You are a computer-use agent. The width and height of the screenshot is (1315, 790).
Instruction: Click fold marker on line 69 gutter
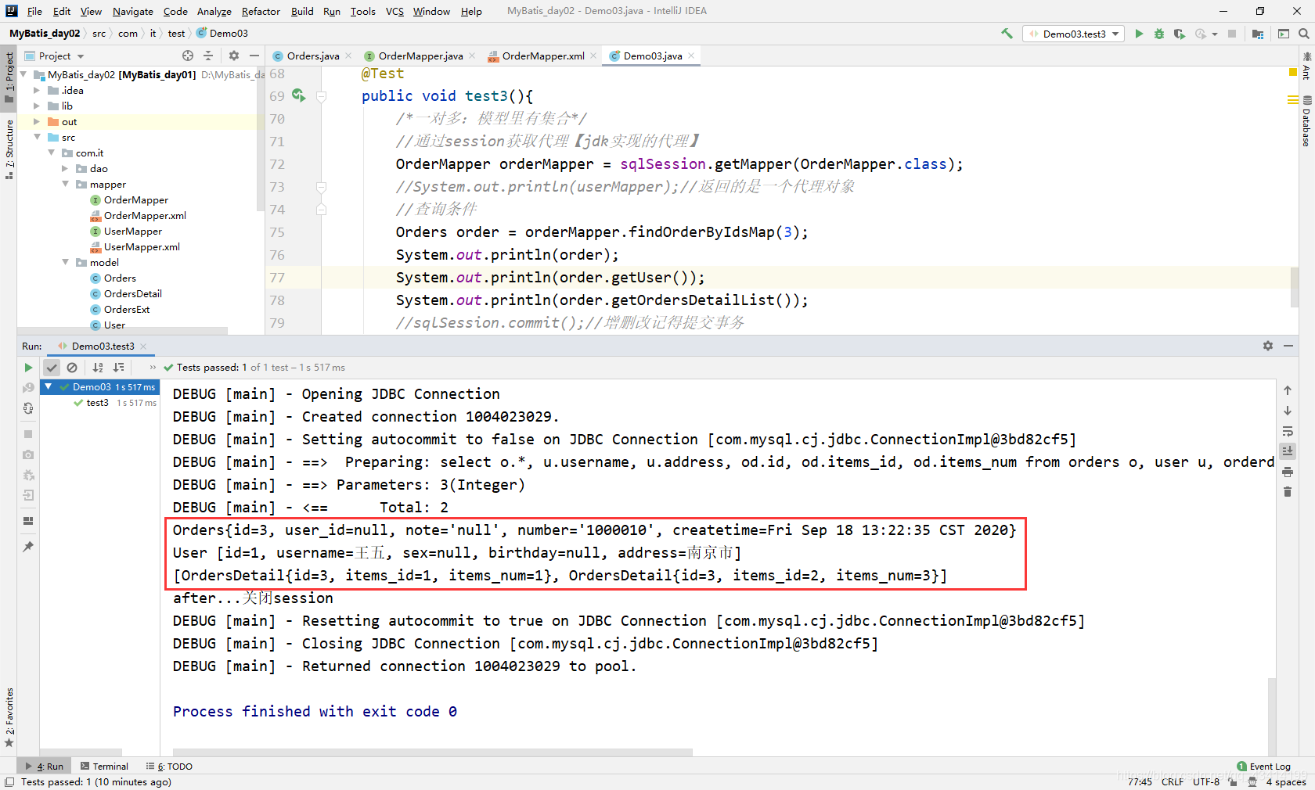point(321,96)
